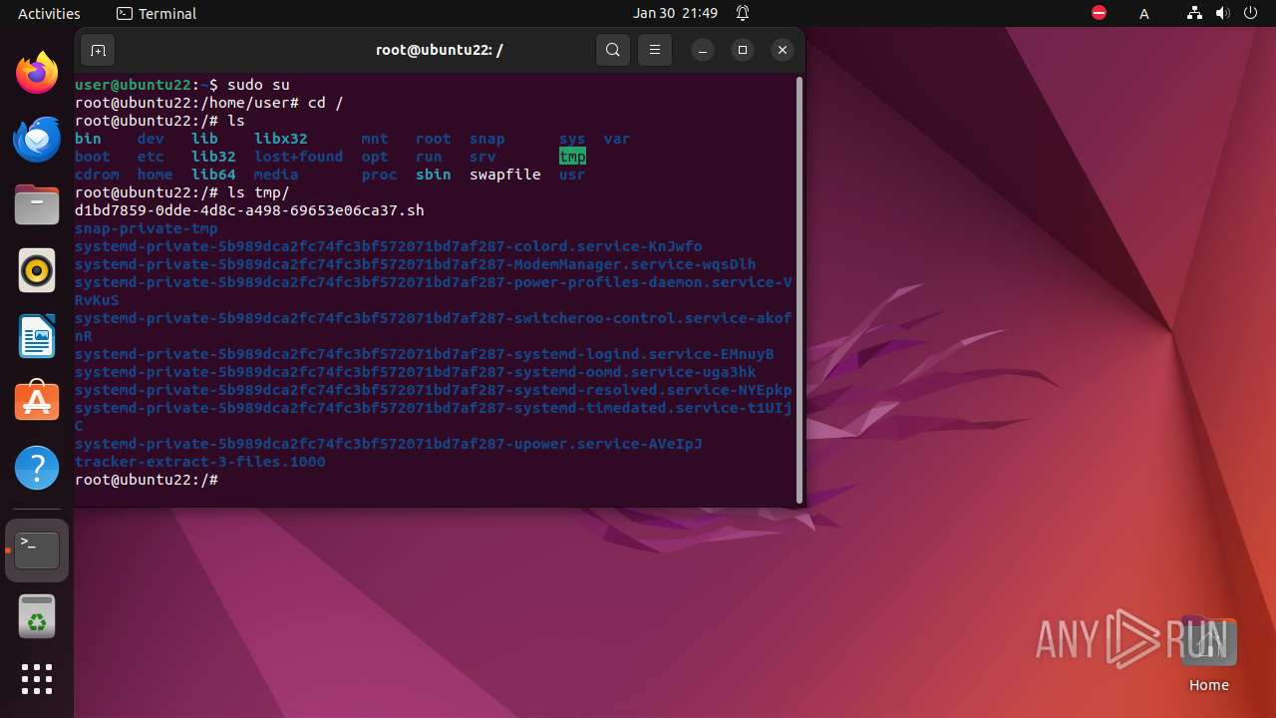Open Rhythmbox music player
This screenshot has height=718, width=1276.
[x=37, y=270]
